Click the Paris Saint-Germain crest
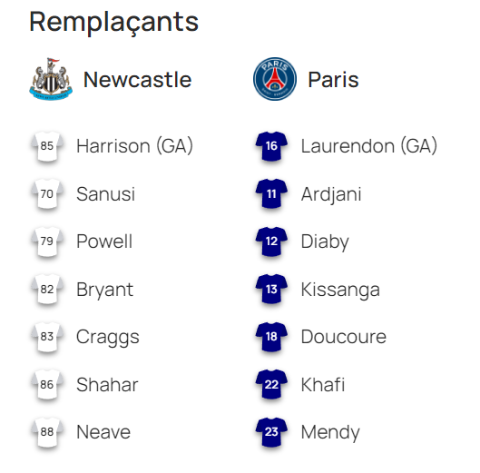The width and height of the screenshot is (480, 473). point(275,79)
